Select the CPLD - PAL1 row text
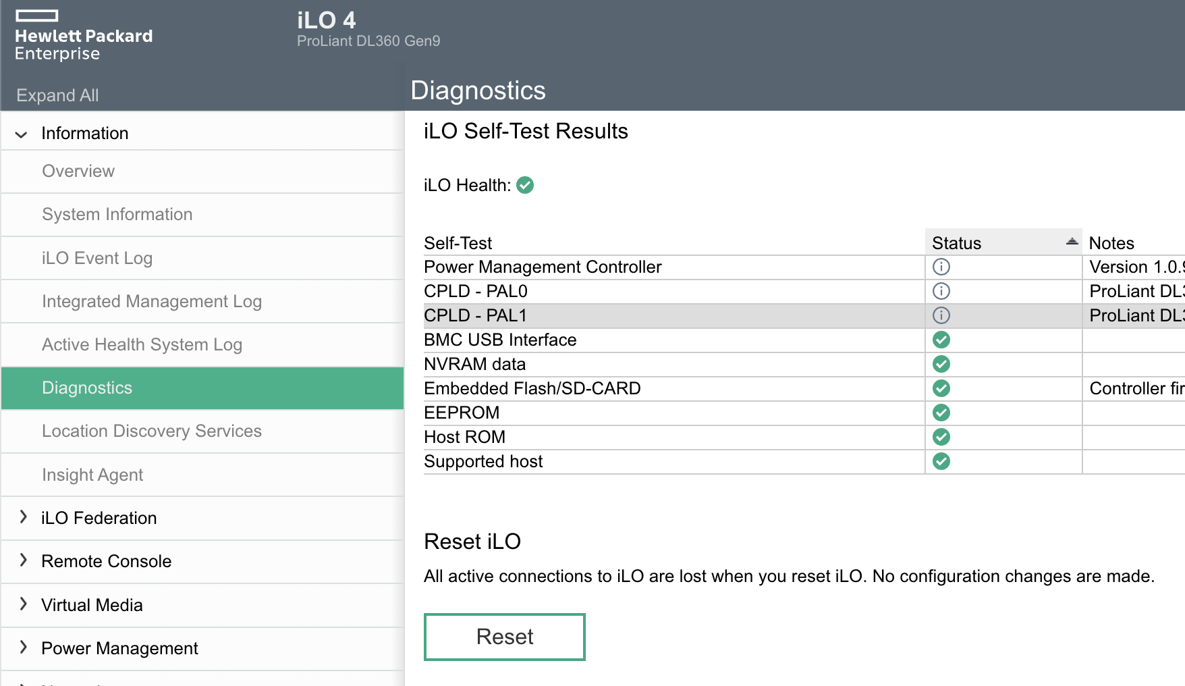1185x686 pixels. click(x=475, y=315)
